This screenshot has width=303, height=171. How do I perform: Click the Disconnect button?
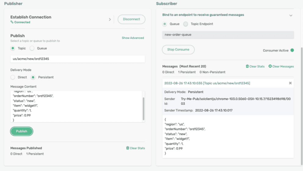(131, 19)
